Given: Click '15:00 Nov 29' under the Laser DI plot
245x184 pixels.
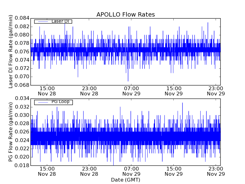Looking at the screenshot, I should pyautogui.click(x=174, y=91).
